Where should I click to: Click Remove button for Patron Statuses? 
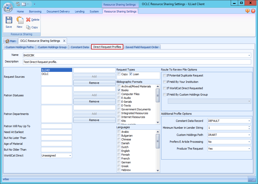pos(94,101)
